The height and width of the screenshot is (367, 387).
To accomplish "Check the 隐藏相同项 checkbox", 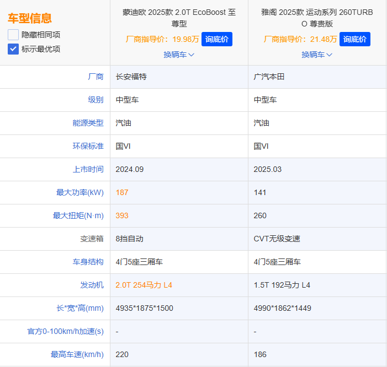I will coord(13,35).
